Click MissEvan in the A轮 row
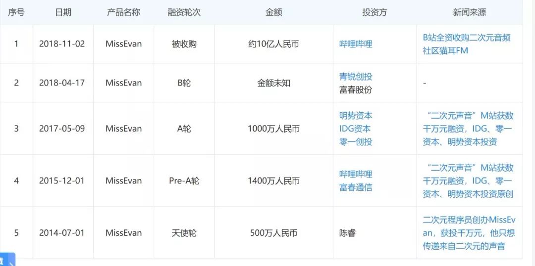535x266 pixels. coord(123,129)
